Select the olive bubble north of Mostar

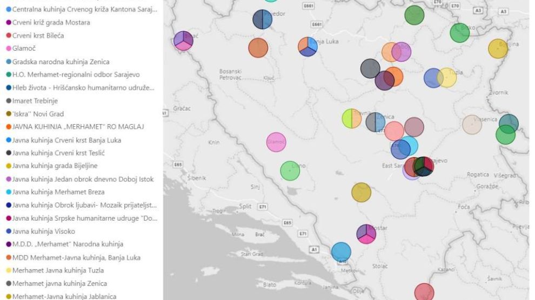361,192
